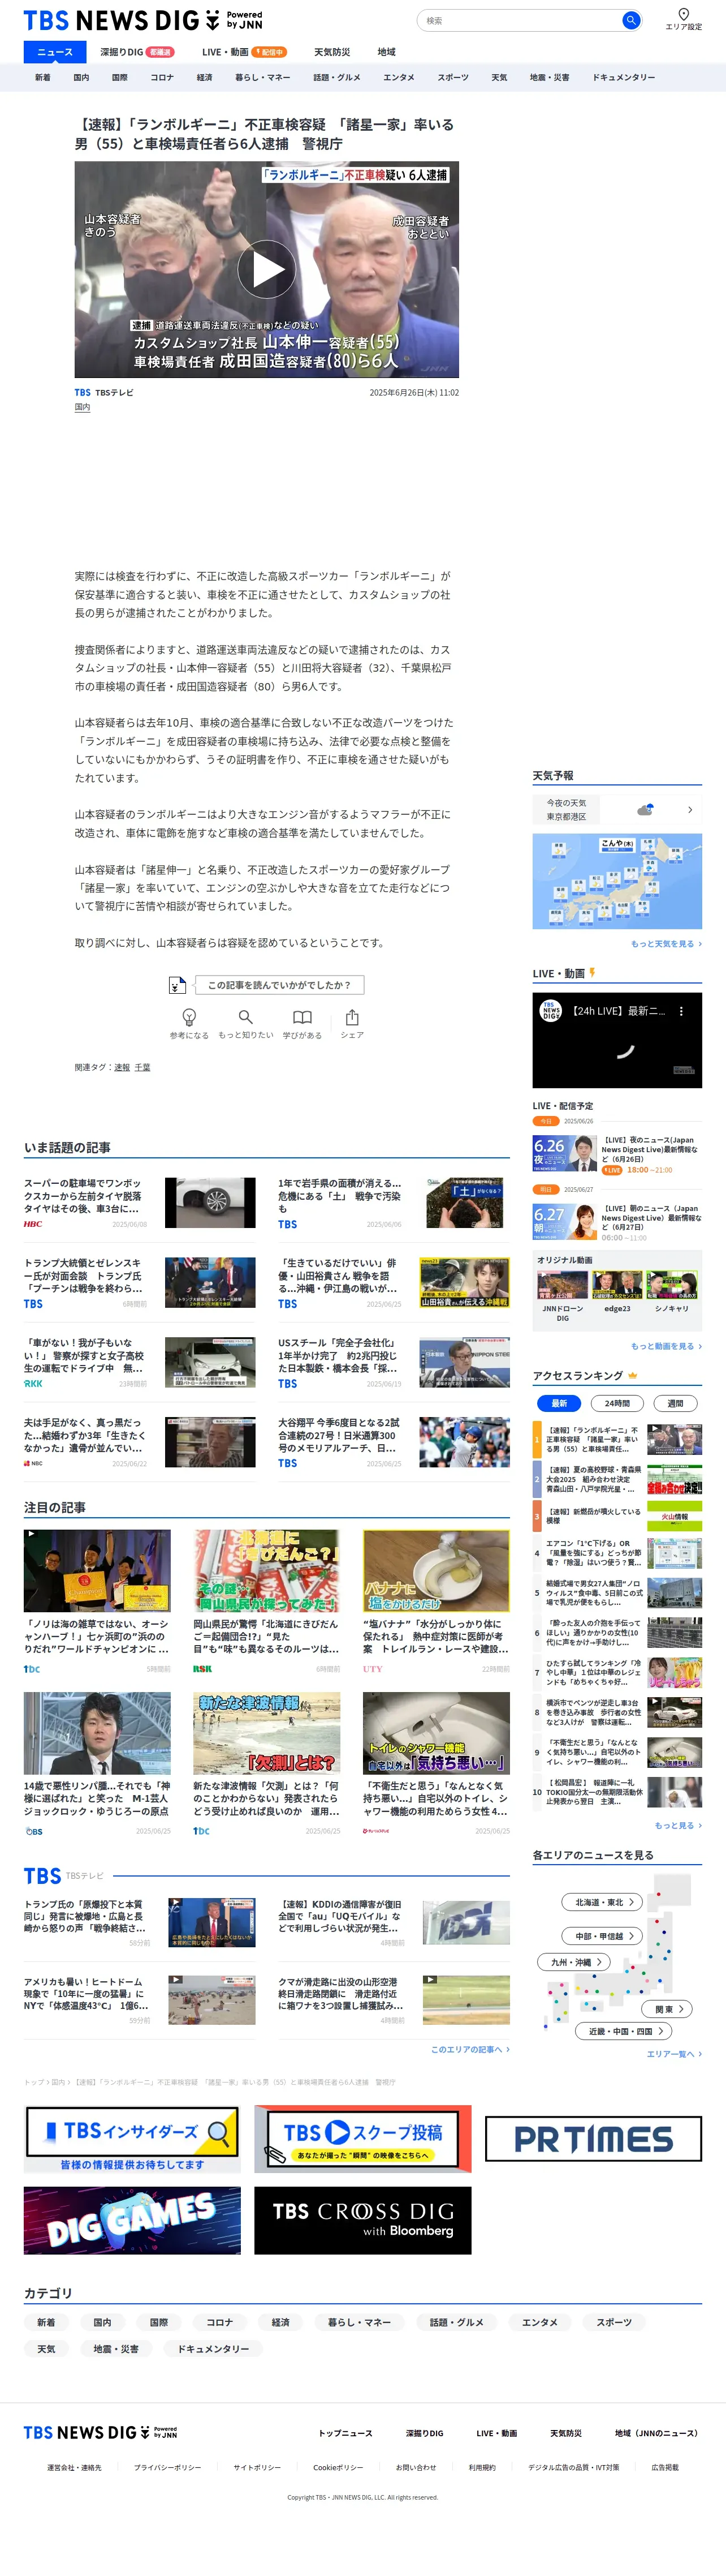Open the PR TIMES banner
726x2576 pixels.
pos(593,2139)
